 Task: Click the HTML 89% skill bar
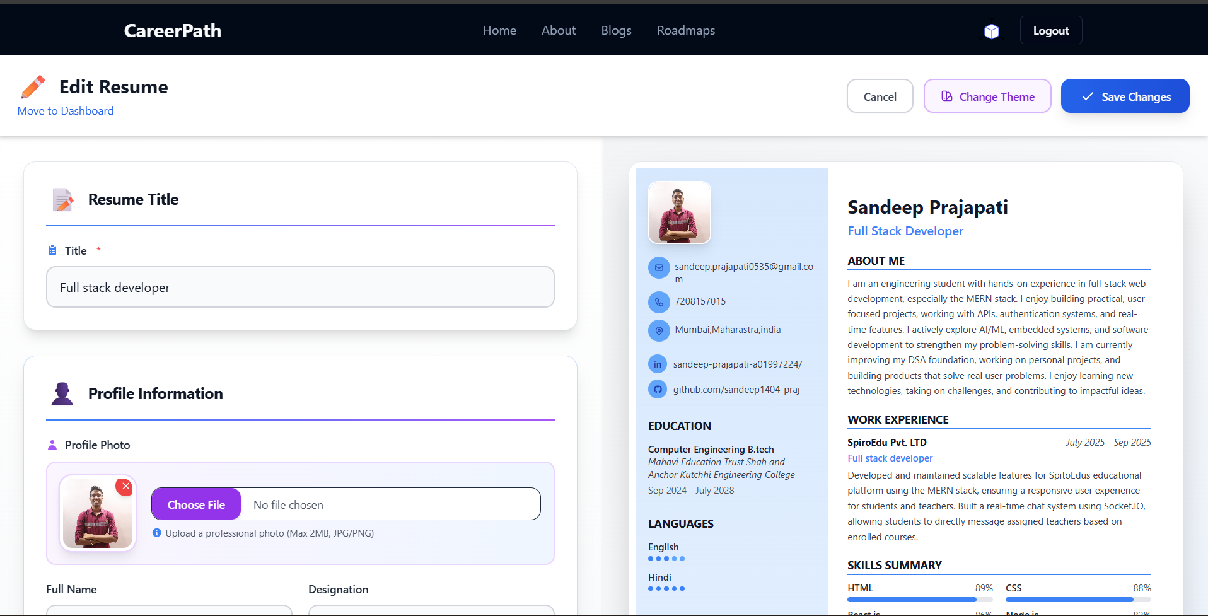pos(920,599)
